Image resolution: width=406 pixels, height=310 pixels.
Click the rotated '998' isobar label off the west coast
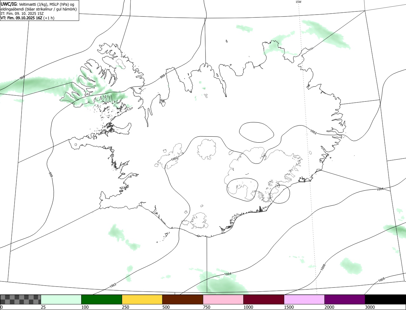pos(50,174)
